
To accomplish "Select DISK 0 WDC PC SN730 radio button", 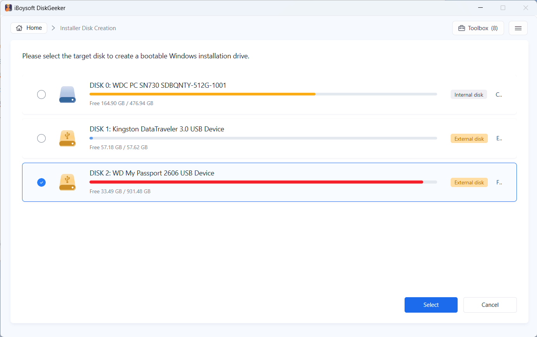I will [41, 94].
